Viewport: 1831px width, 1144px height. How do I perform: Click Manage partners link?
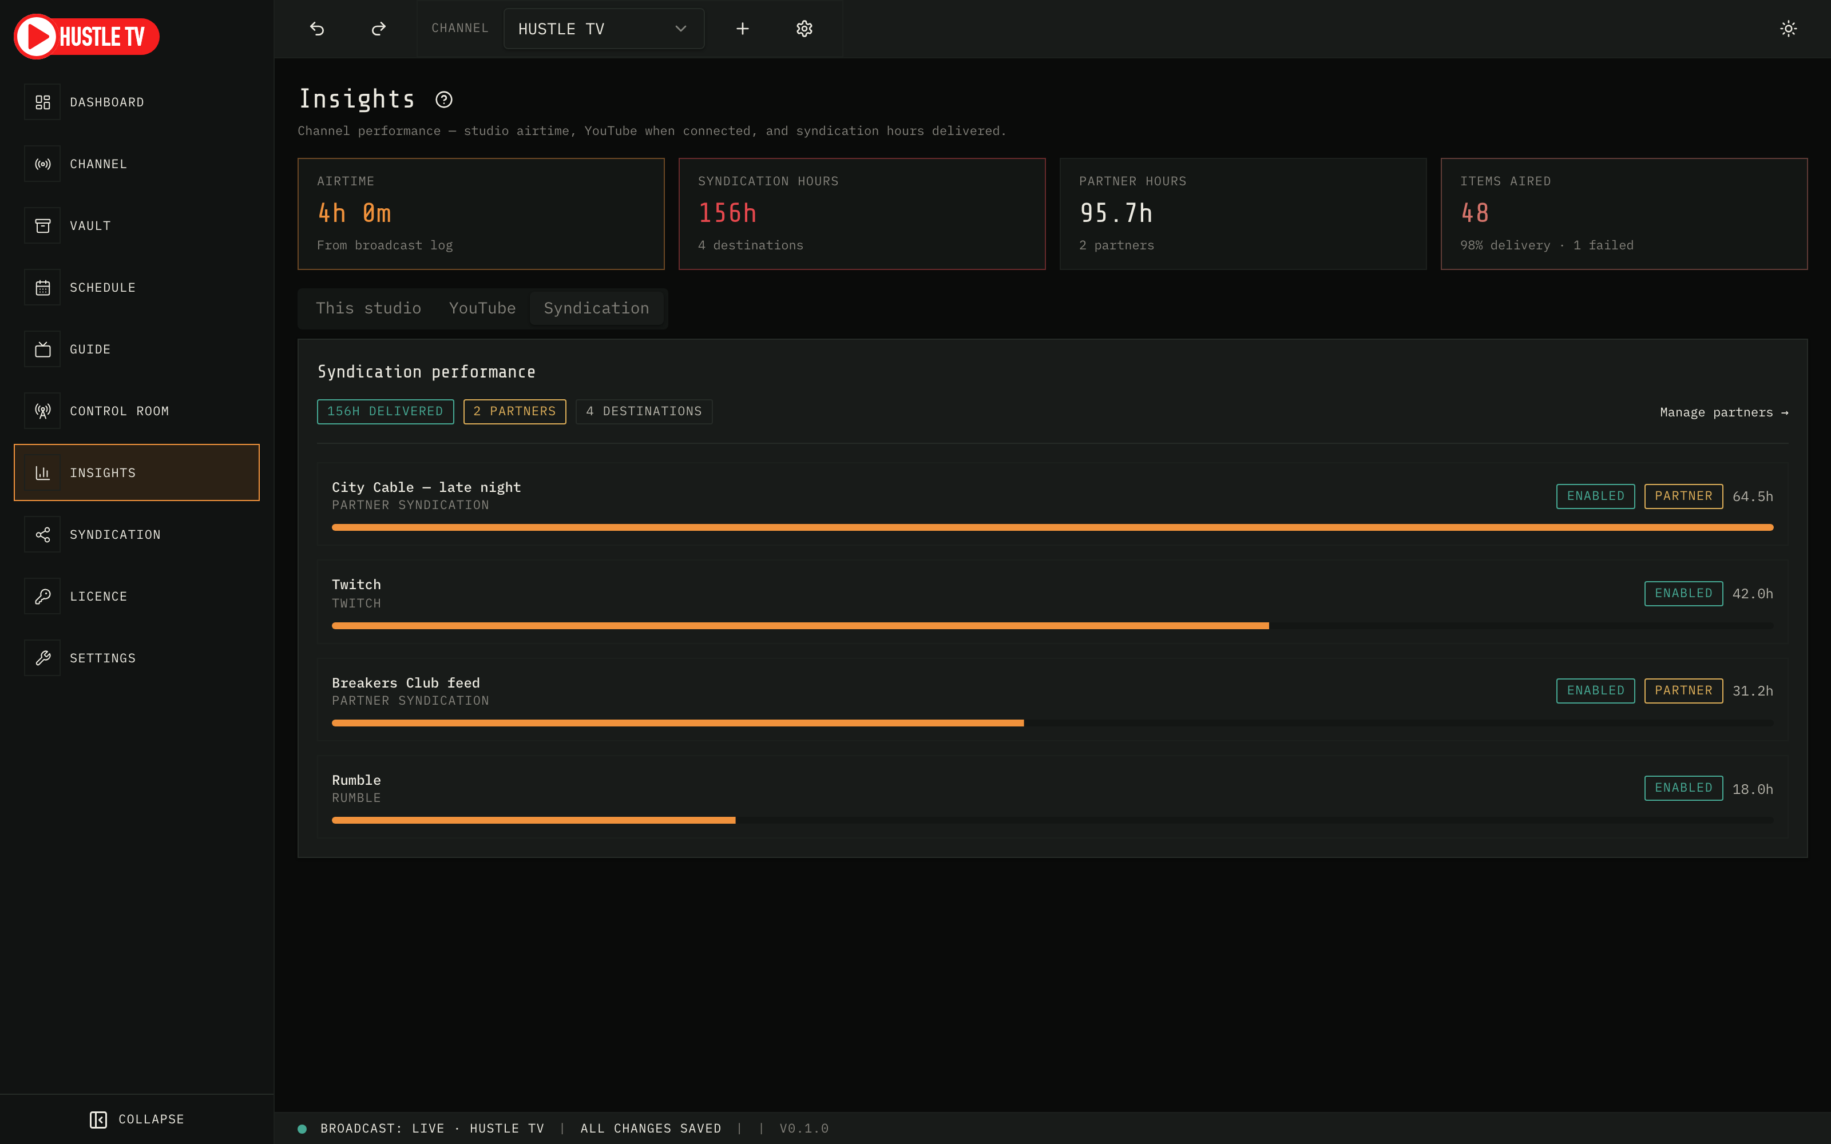pos(1725,412)
